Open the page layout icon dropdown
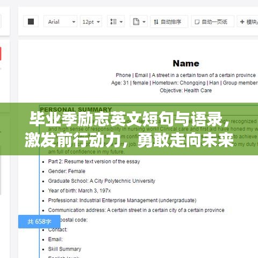The width and height of the screenshot is (258, 258). pos(139,21)
